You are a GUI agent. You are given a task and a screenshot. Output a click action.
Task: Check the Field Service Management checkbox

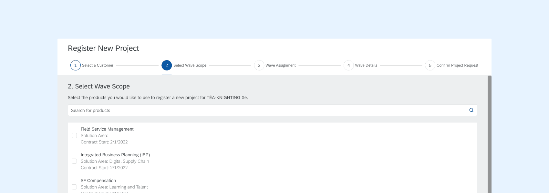74,135
